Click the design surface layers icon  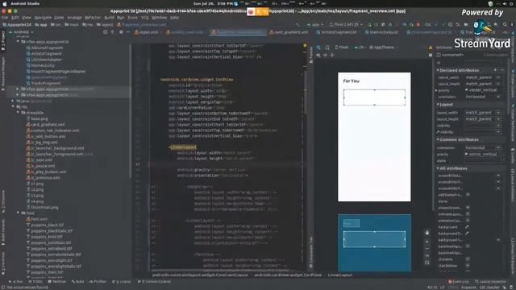[x=318, y=48]
